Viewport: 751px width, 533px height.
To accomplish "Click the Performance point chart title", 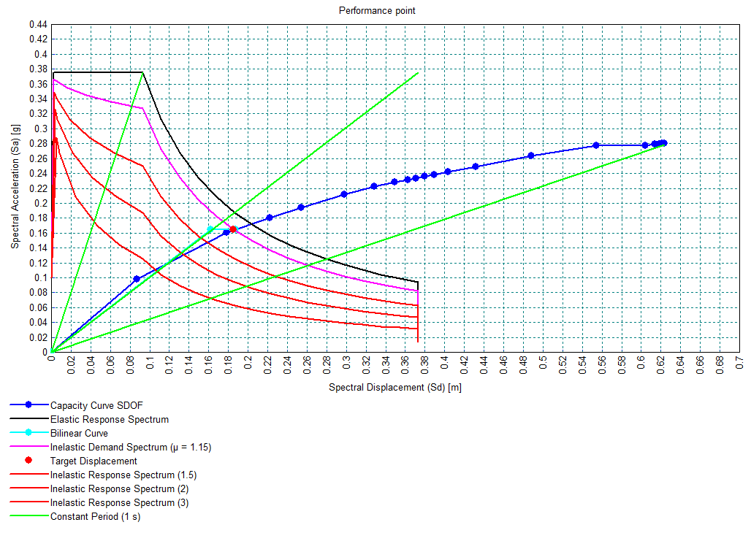I will tap(377, 10).
